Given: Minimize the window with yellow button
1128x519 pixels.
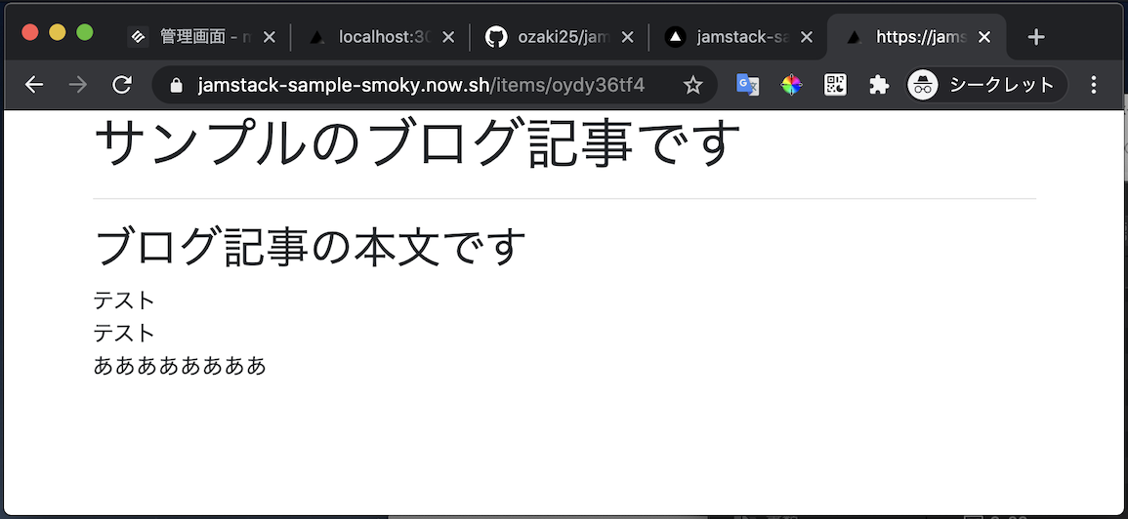Looking at the screenshot, I should [58, 32].
